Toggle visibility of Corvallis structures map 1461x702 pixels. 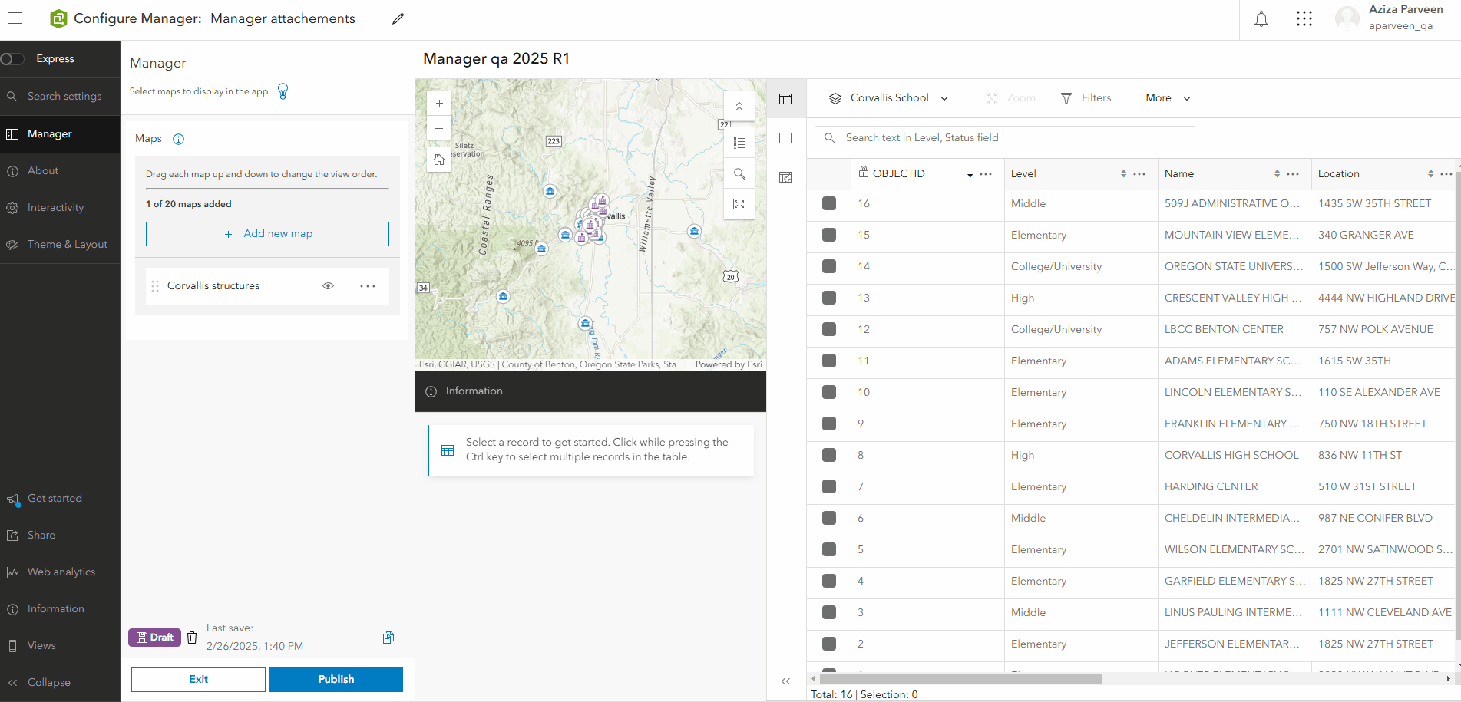[x=328, y=285]
